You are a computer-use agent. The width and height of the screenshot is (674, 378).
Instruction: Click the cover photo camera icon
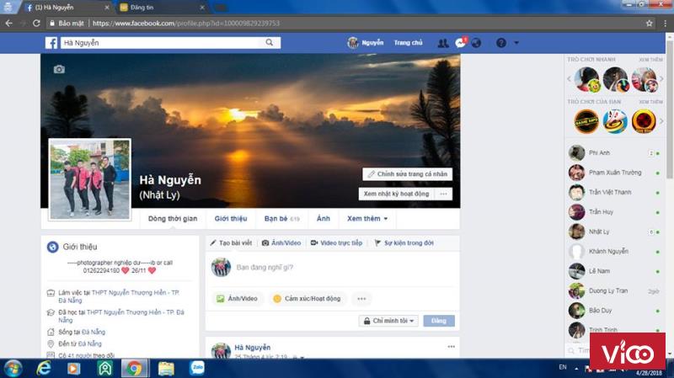click(x=59, y=69)
